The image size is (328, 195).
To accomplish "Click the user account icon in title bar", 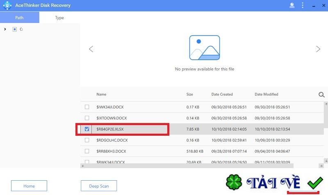I will (292, 5).
